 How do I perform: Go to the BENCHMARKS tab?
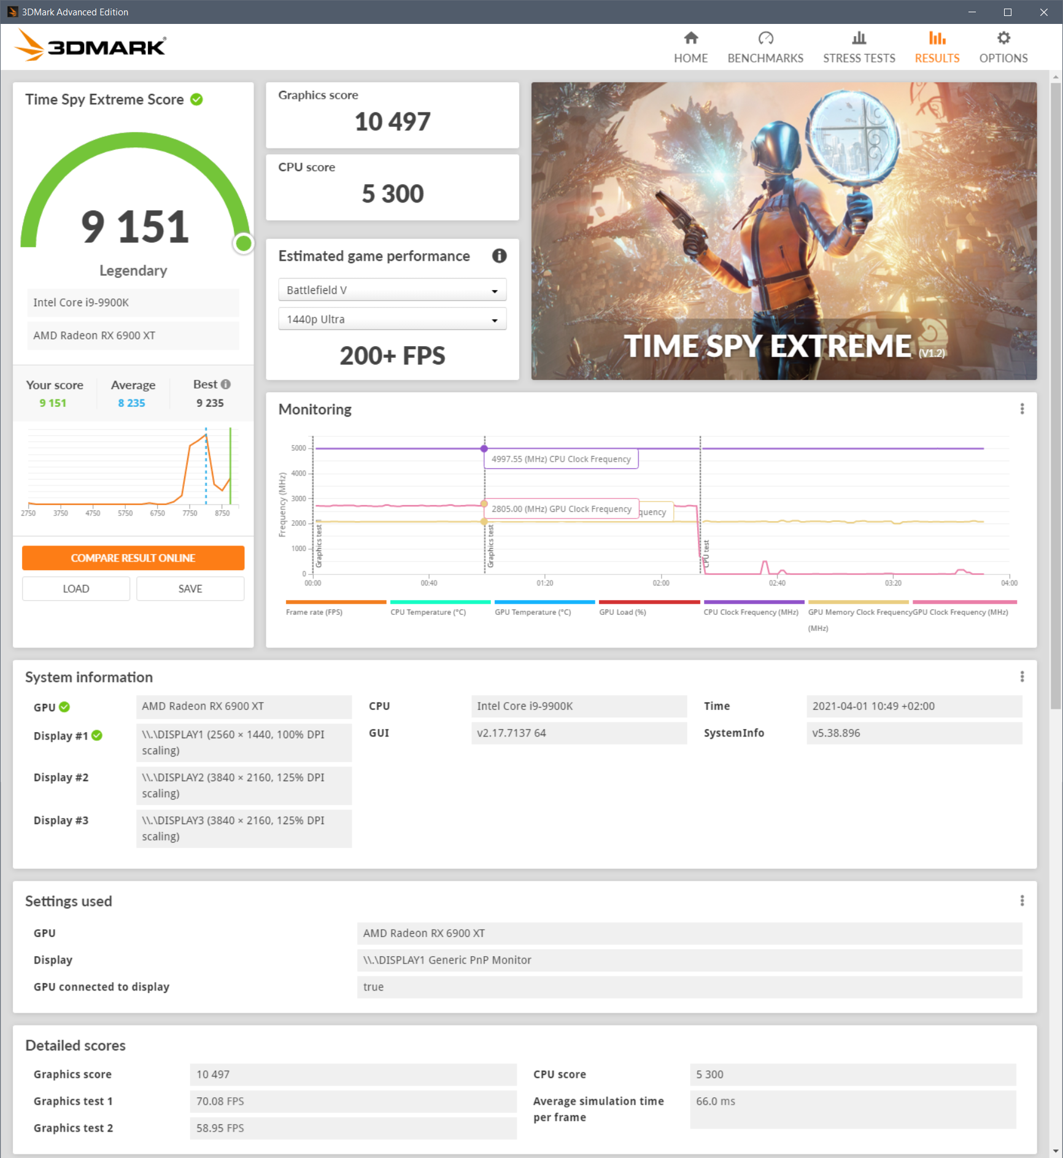(x=765, y=48)
